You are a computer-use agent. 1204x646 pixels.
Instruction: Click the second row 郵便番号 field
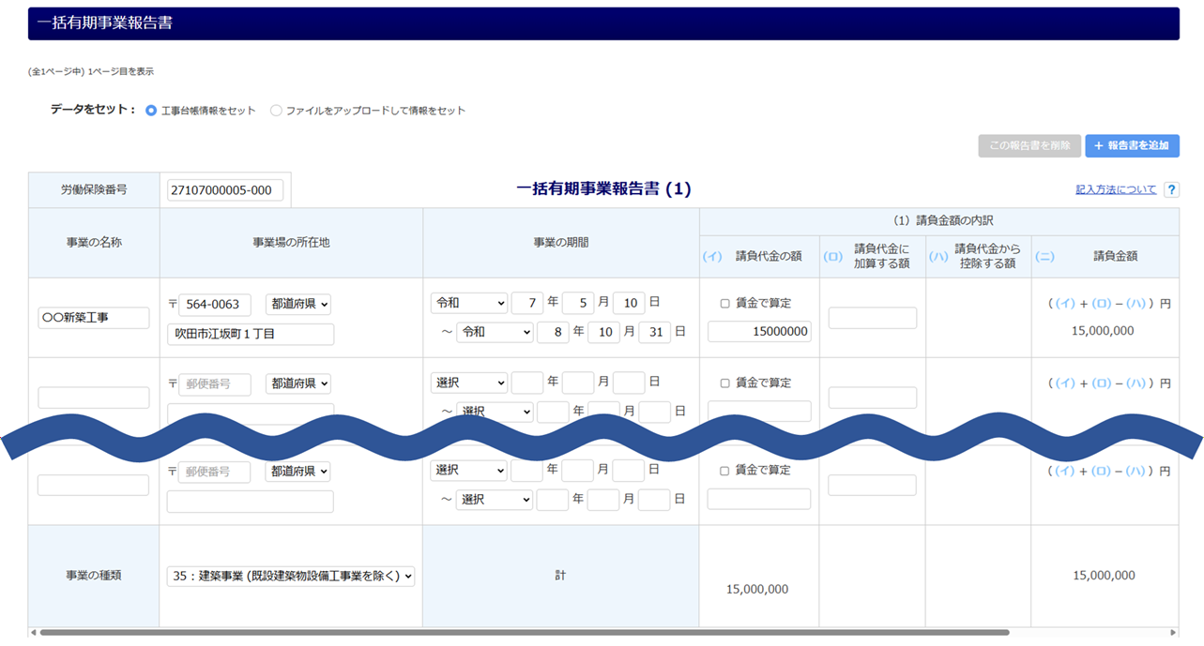(x=215, y=383)
